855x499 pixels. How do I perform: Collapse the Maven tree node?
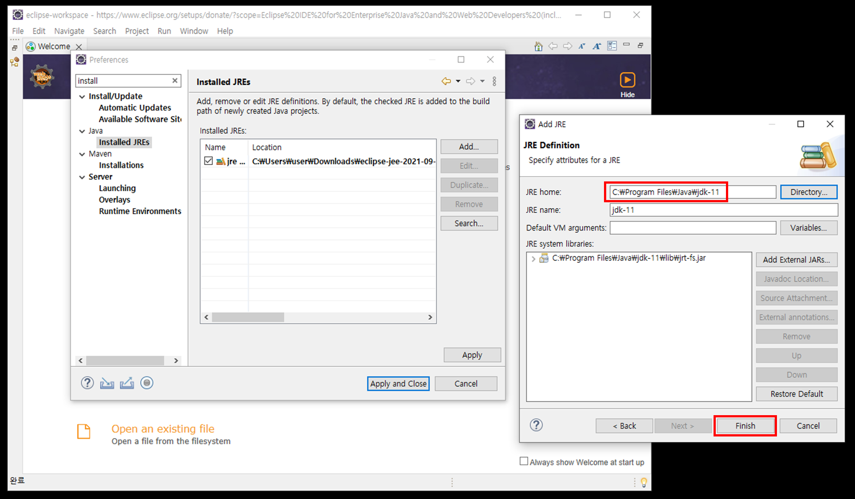tap(82, 154)
